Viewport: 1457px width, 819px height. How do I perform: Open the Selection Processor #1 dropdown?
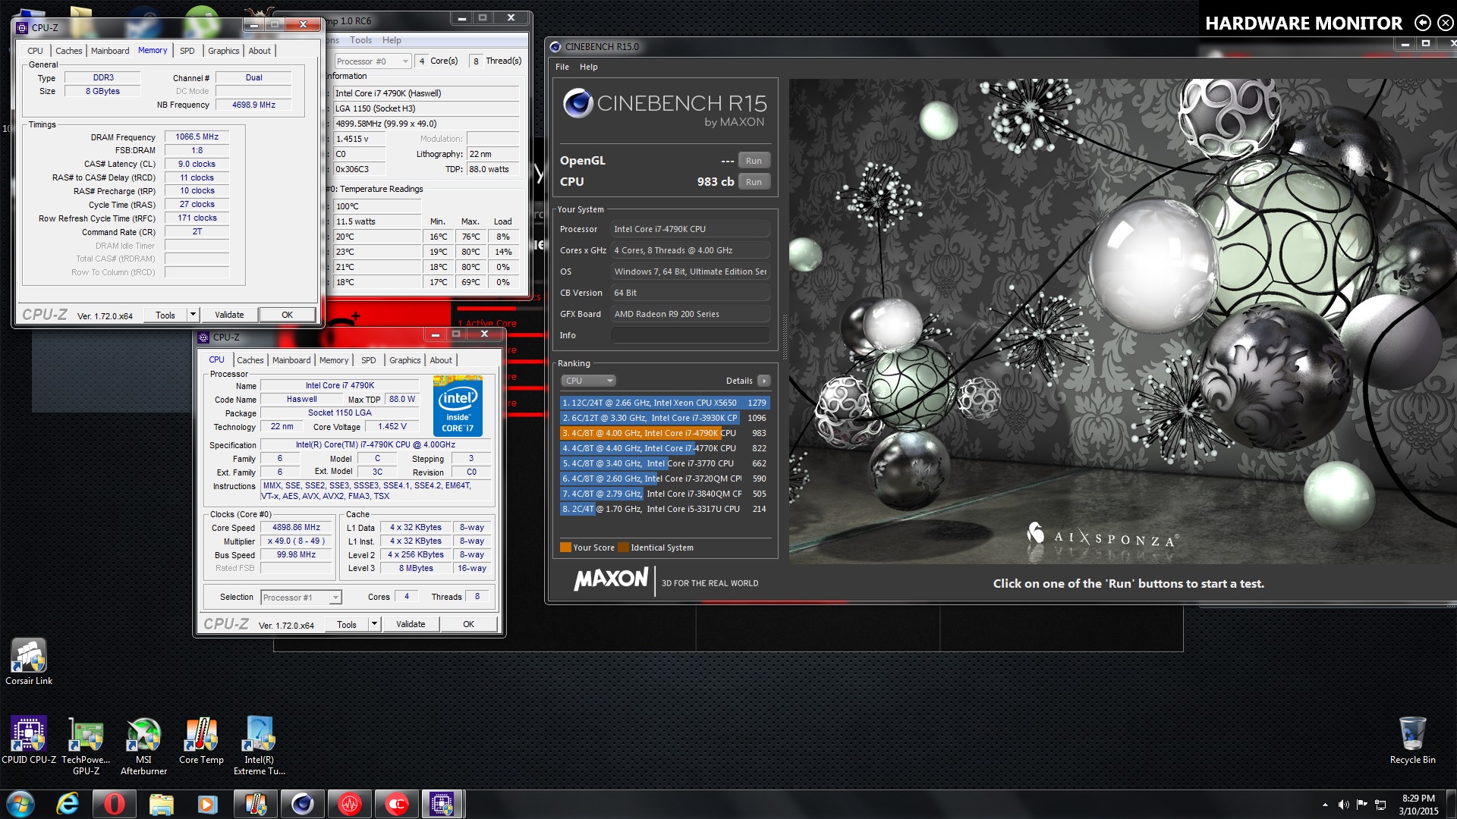tap(301, 598)
